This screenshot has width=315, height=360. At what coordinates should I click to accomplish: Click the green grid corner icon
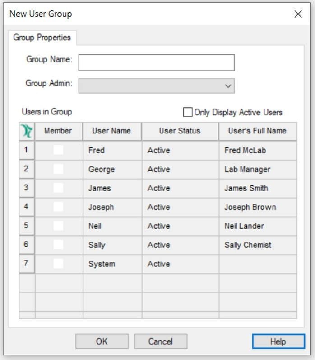(27, 131)
